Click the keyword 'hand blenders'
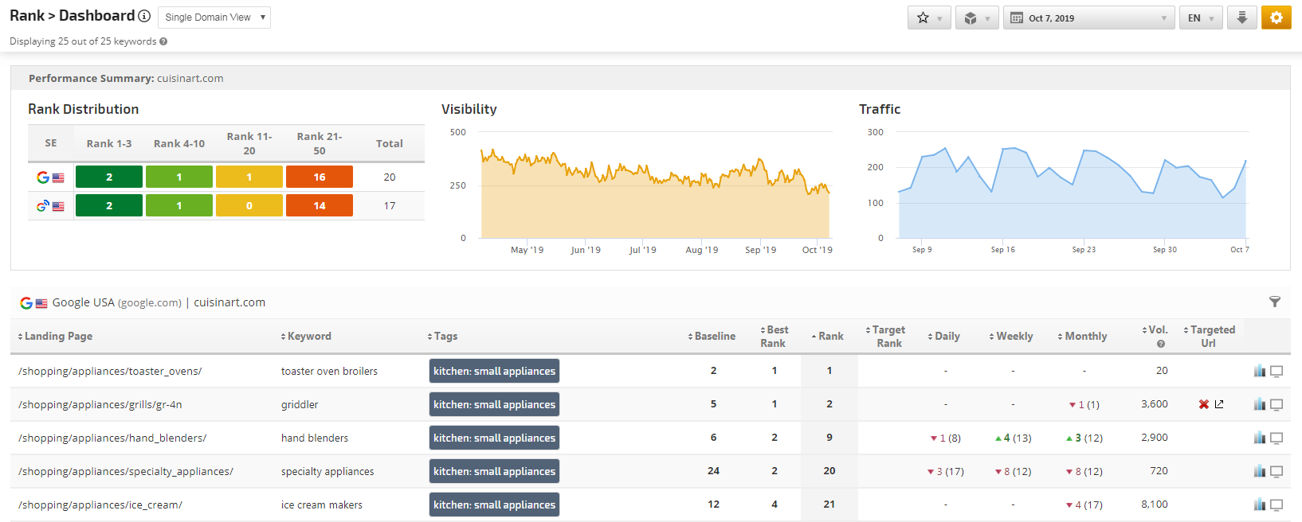The width and height of the screenshot is (1302, 522). [315, 438]
